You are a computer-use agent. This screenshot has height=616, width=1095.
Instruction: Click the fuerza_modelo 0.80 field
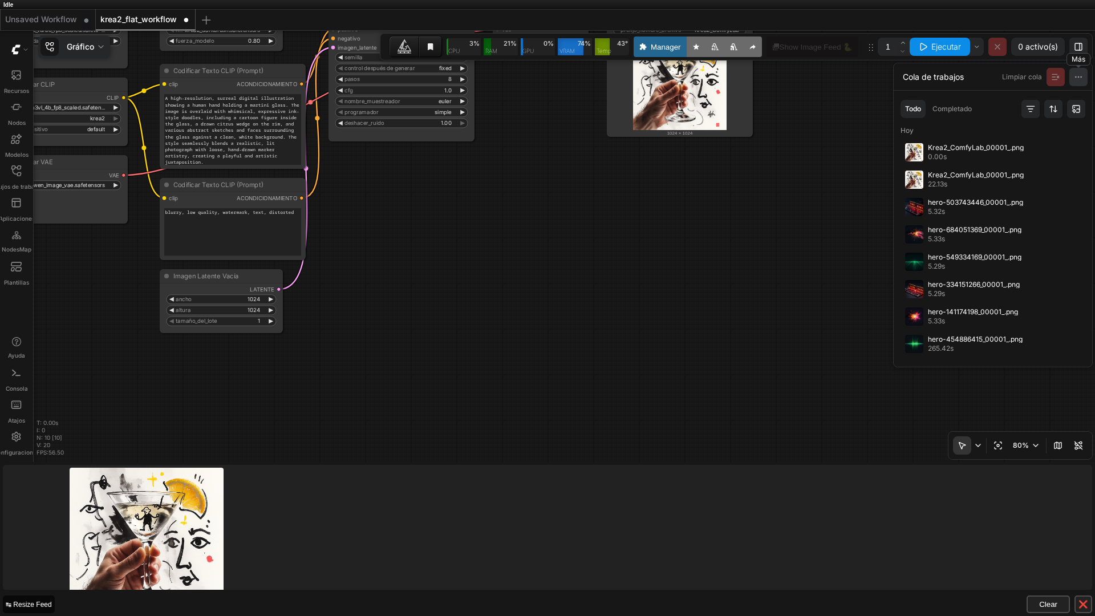221,41
